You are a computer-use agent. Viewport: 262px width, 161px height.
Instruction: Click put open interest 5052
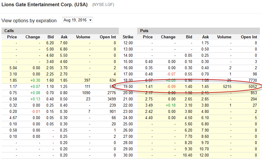coord(252,86)
